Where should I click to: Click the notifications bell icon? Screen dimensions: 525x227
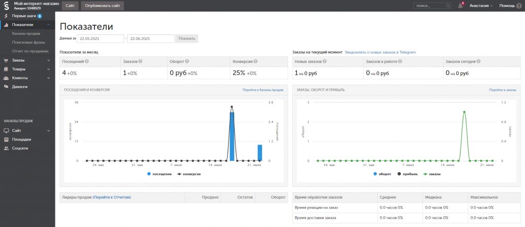point(460,6)
